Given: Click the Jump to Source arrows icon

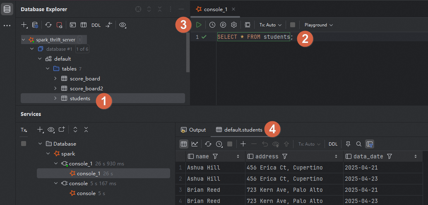Looking at the screenshot, I should 109,25.
